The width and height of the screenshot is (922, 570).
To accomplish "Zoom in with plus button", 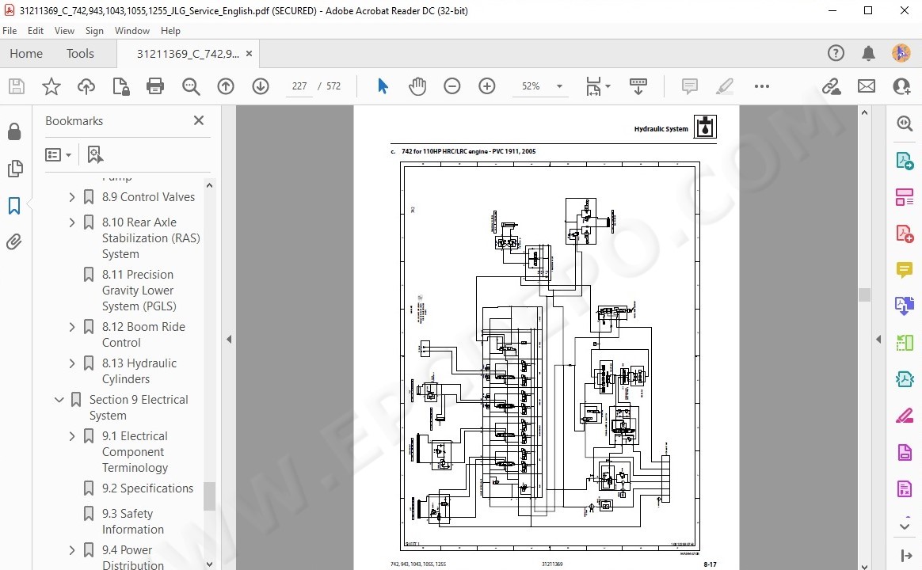I will [x=487, y=86].
